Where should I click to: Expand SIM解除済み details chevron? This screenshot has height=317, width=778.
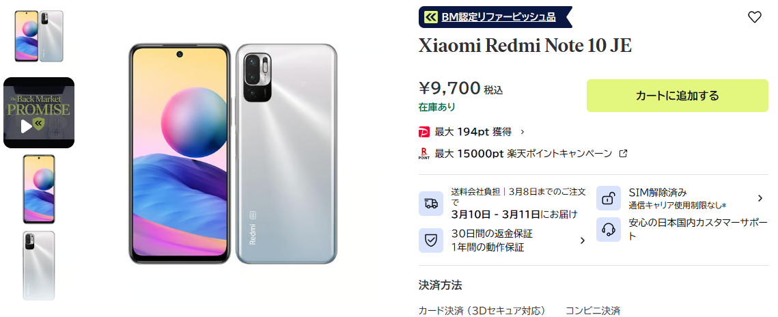pos(760,198)
